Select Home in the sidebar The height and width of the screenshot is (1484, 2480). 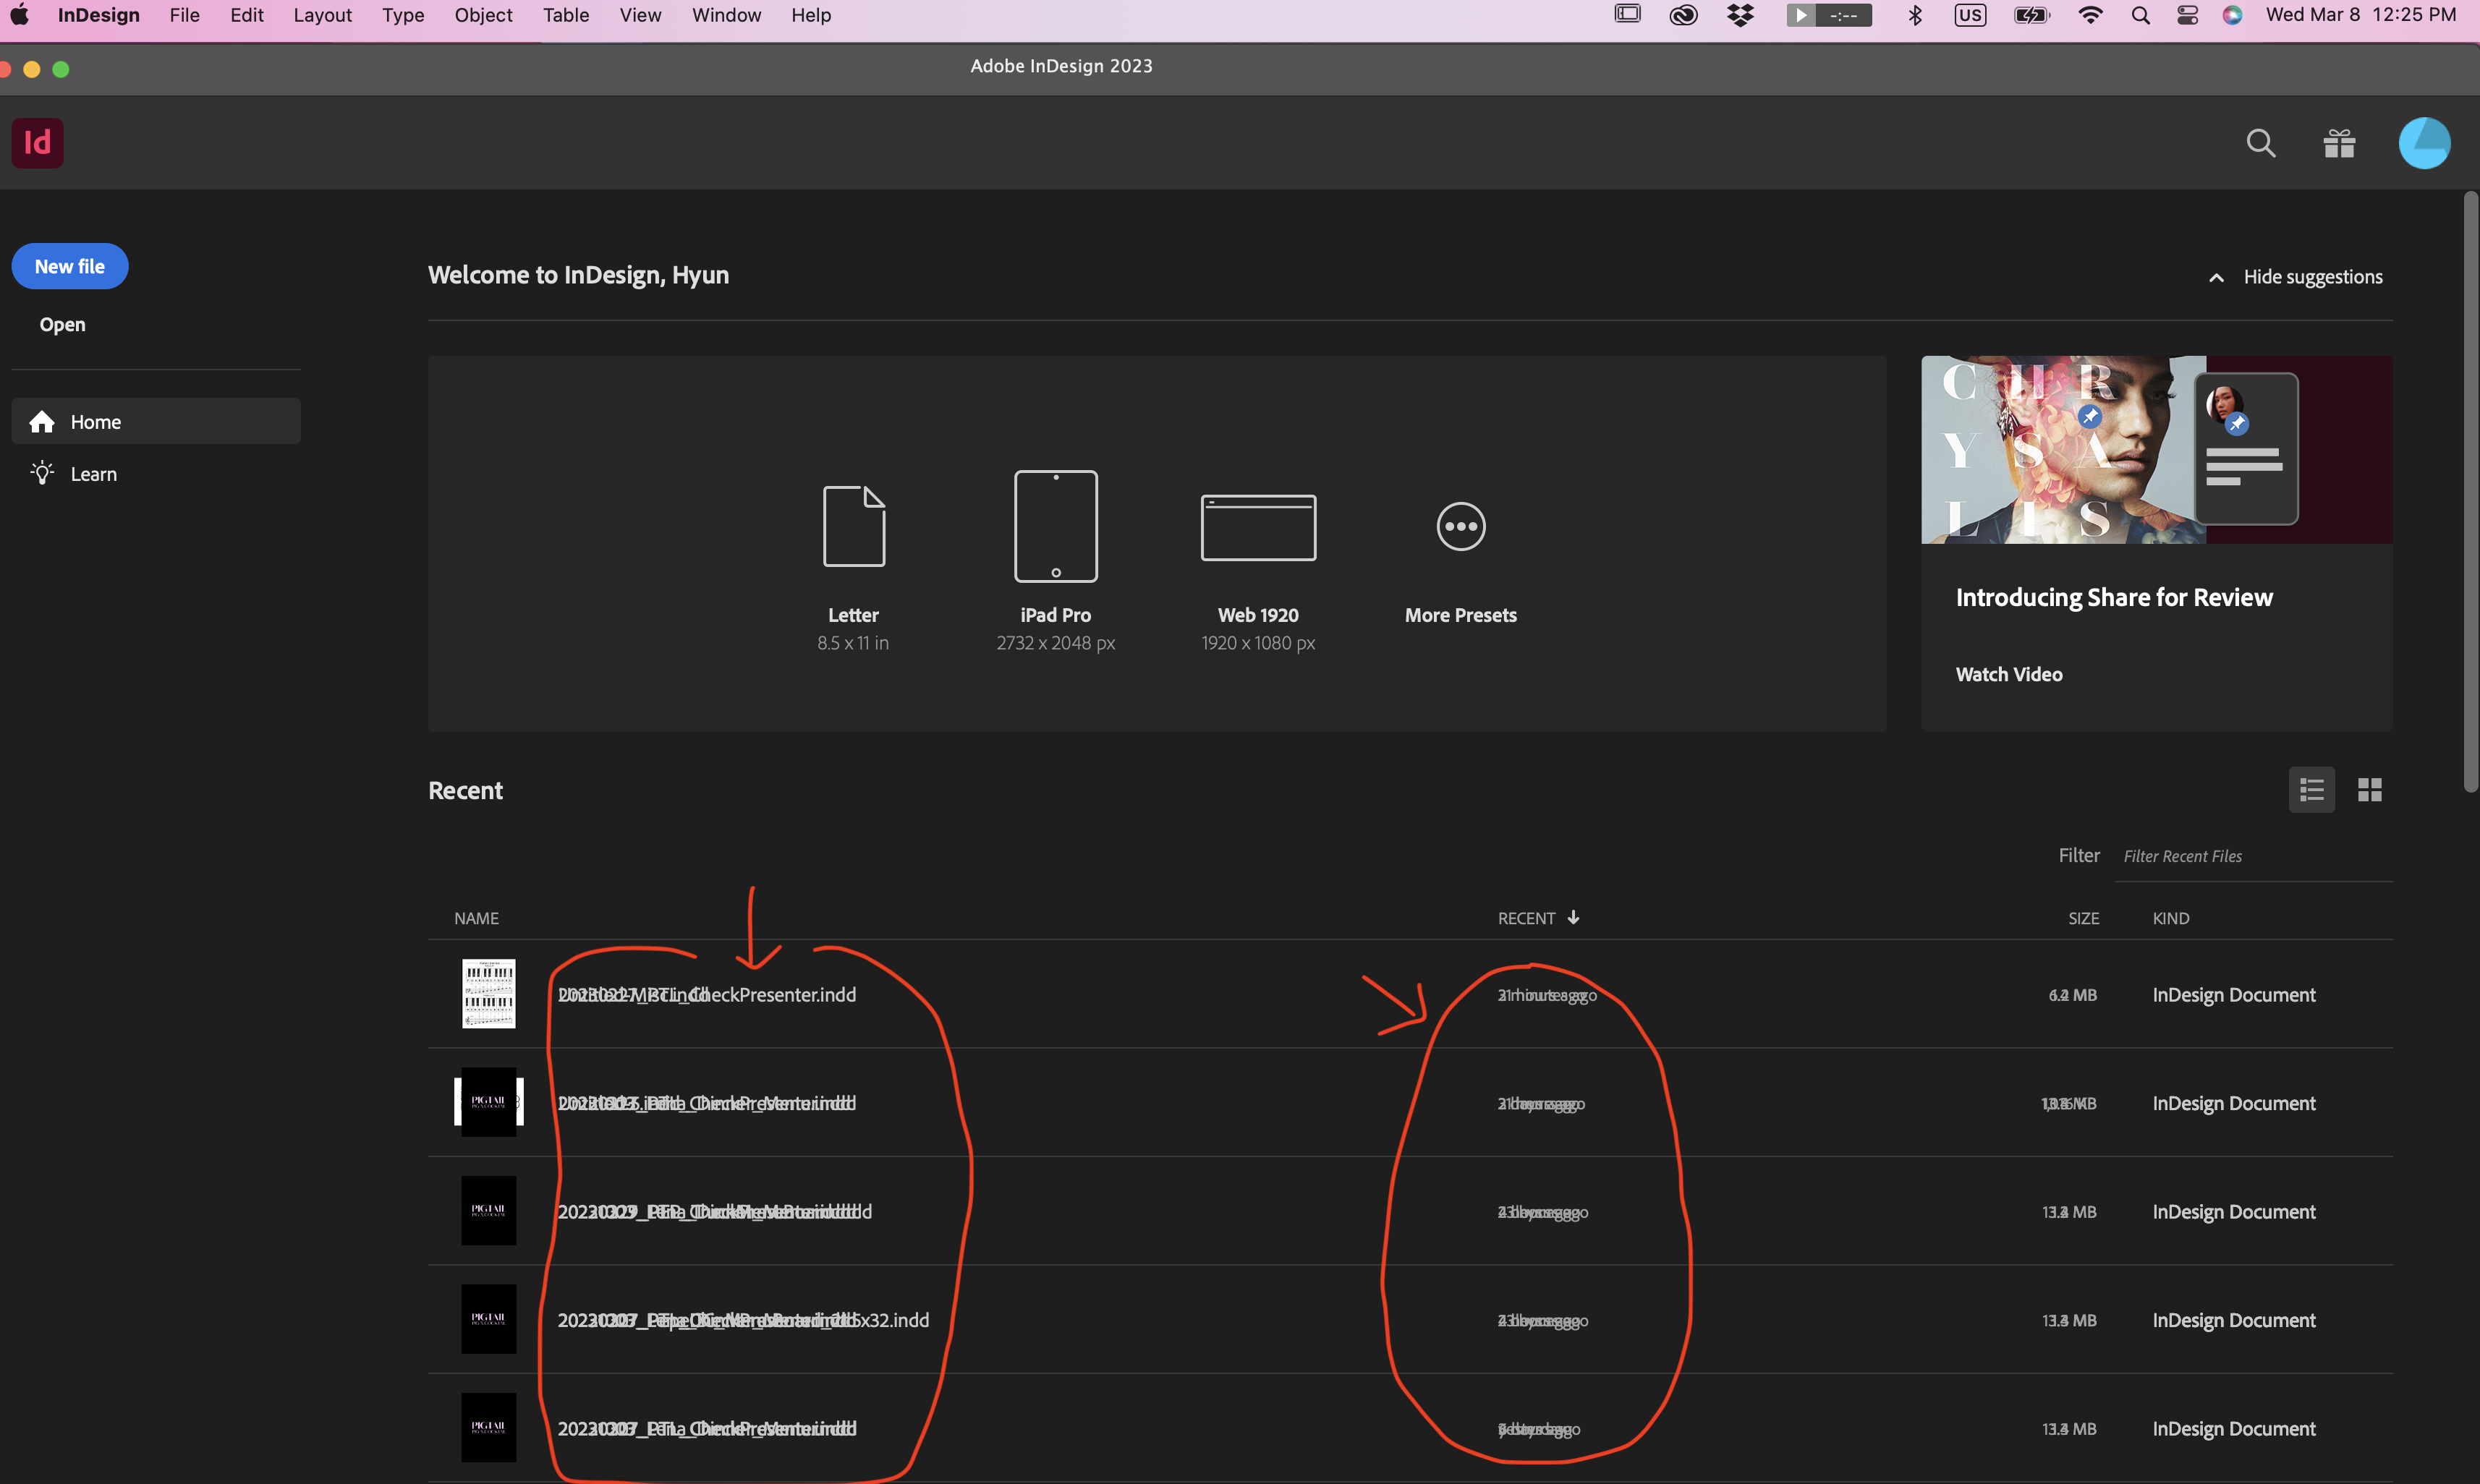coord(95,421)
